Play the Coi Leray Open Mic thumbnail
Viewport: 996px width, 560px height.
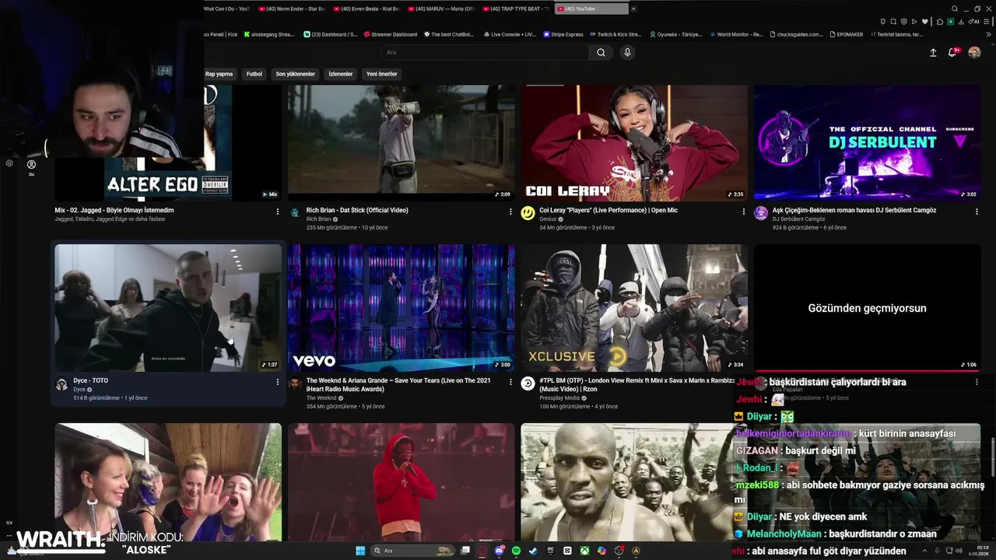click(634, 143)
